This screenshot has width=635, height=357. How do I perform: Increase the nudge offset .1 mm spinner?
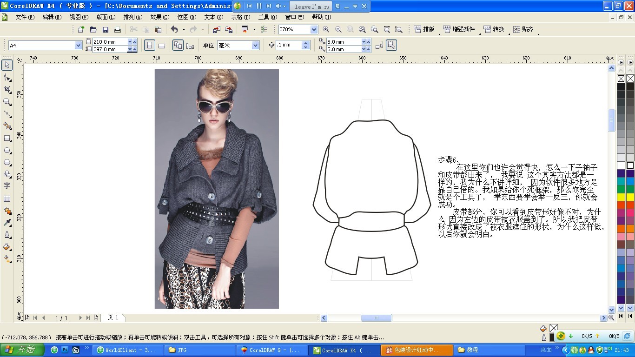pos(305,43)
